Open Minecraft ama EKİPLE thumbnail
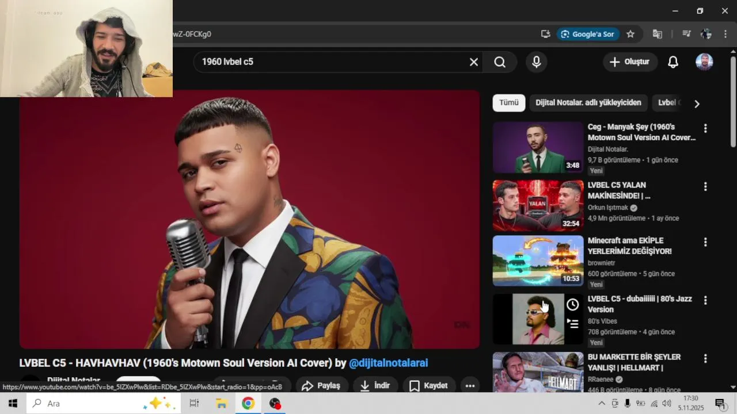This screenshot has width=737, height=414. [538, 260]
